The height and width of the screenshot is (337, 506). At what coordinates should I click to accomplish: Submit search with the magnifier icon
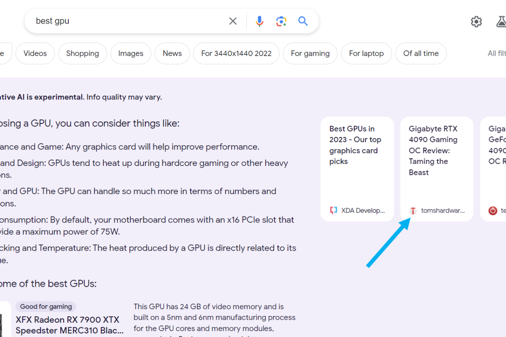coord(303,21)
